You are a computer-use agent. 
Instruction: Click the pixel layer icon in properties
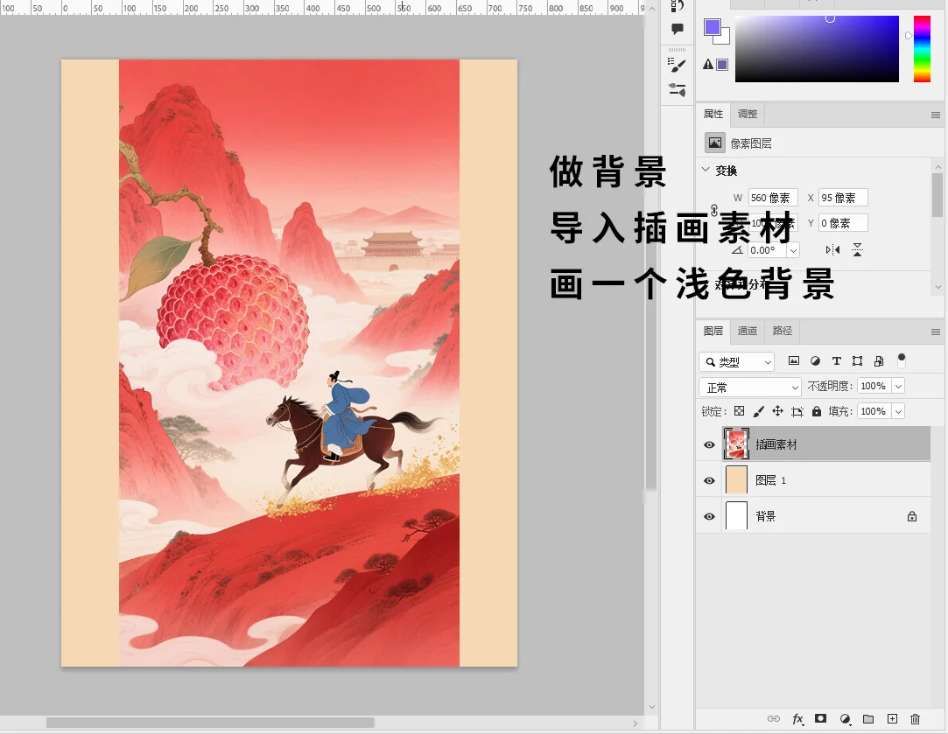pos(715,143)
